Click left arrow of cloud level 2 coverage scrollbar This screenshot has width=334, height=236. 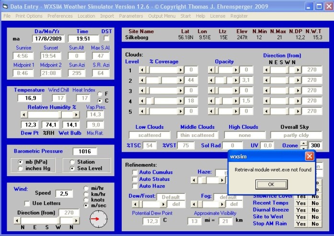[142, 80]
